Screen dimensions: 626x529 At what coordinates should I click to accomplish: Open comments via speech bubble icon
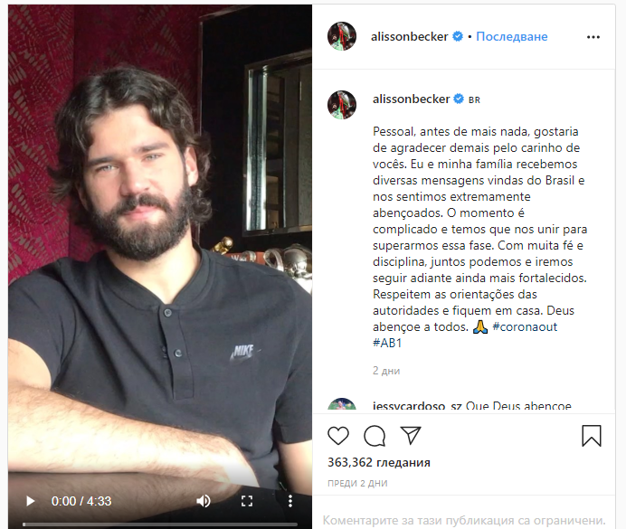pos(375,435)
